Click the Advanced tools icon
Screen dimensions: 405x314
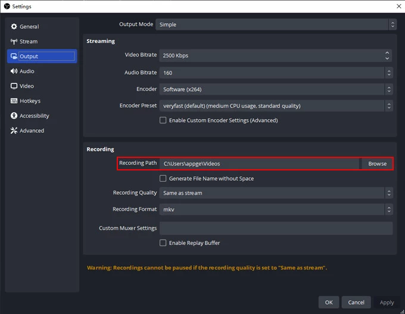click(x=14, y=130)
